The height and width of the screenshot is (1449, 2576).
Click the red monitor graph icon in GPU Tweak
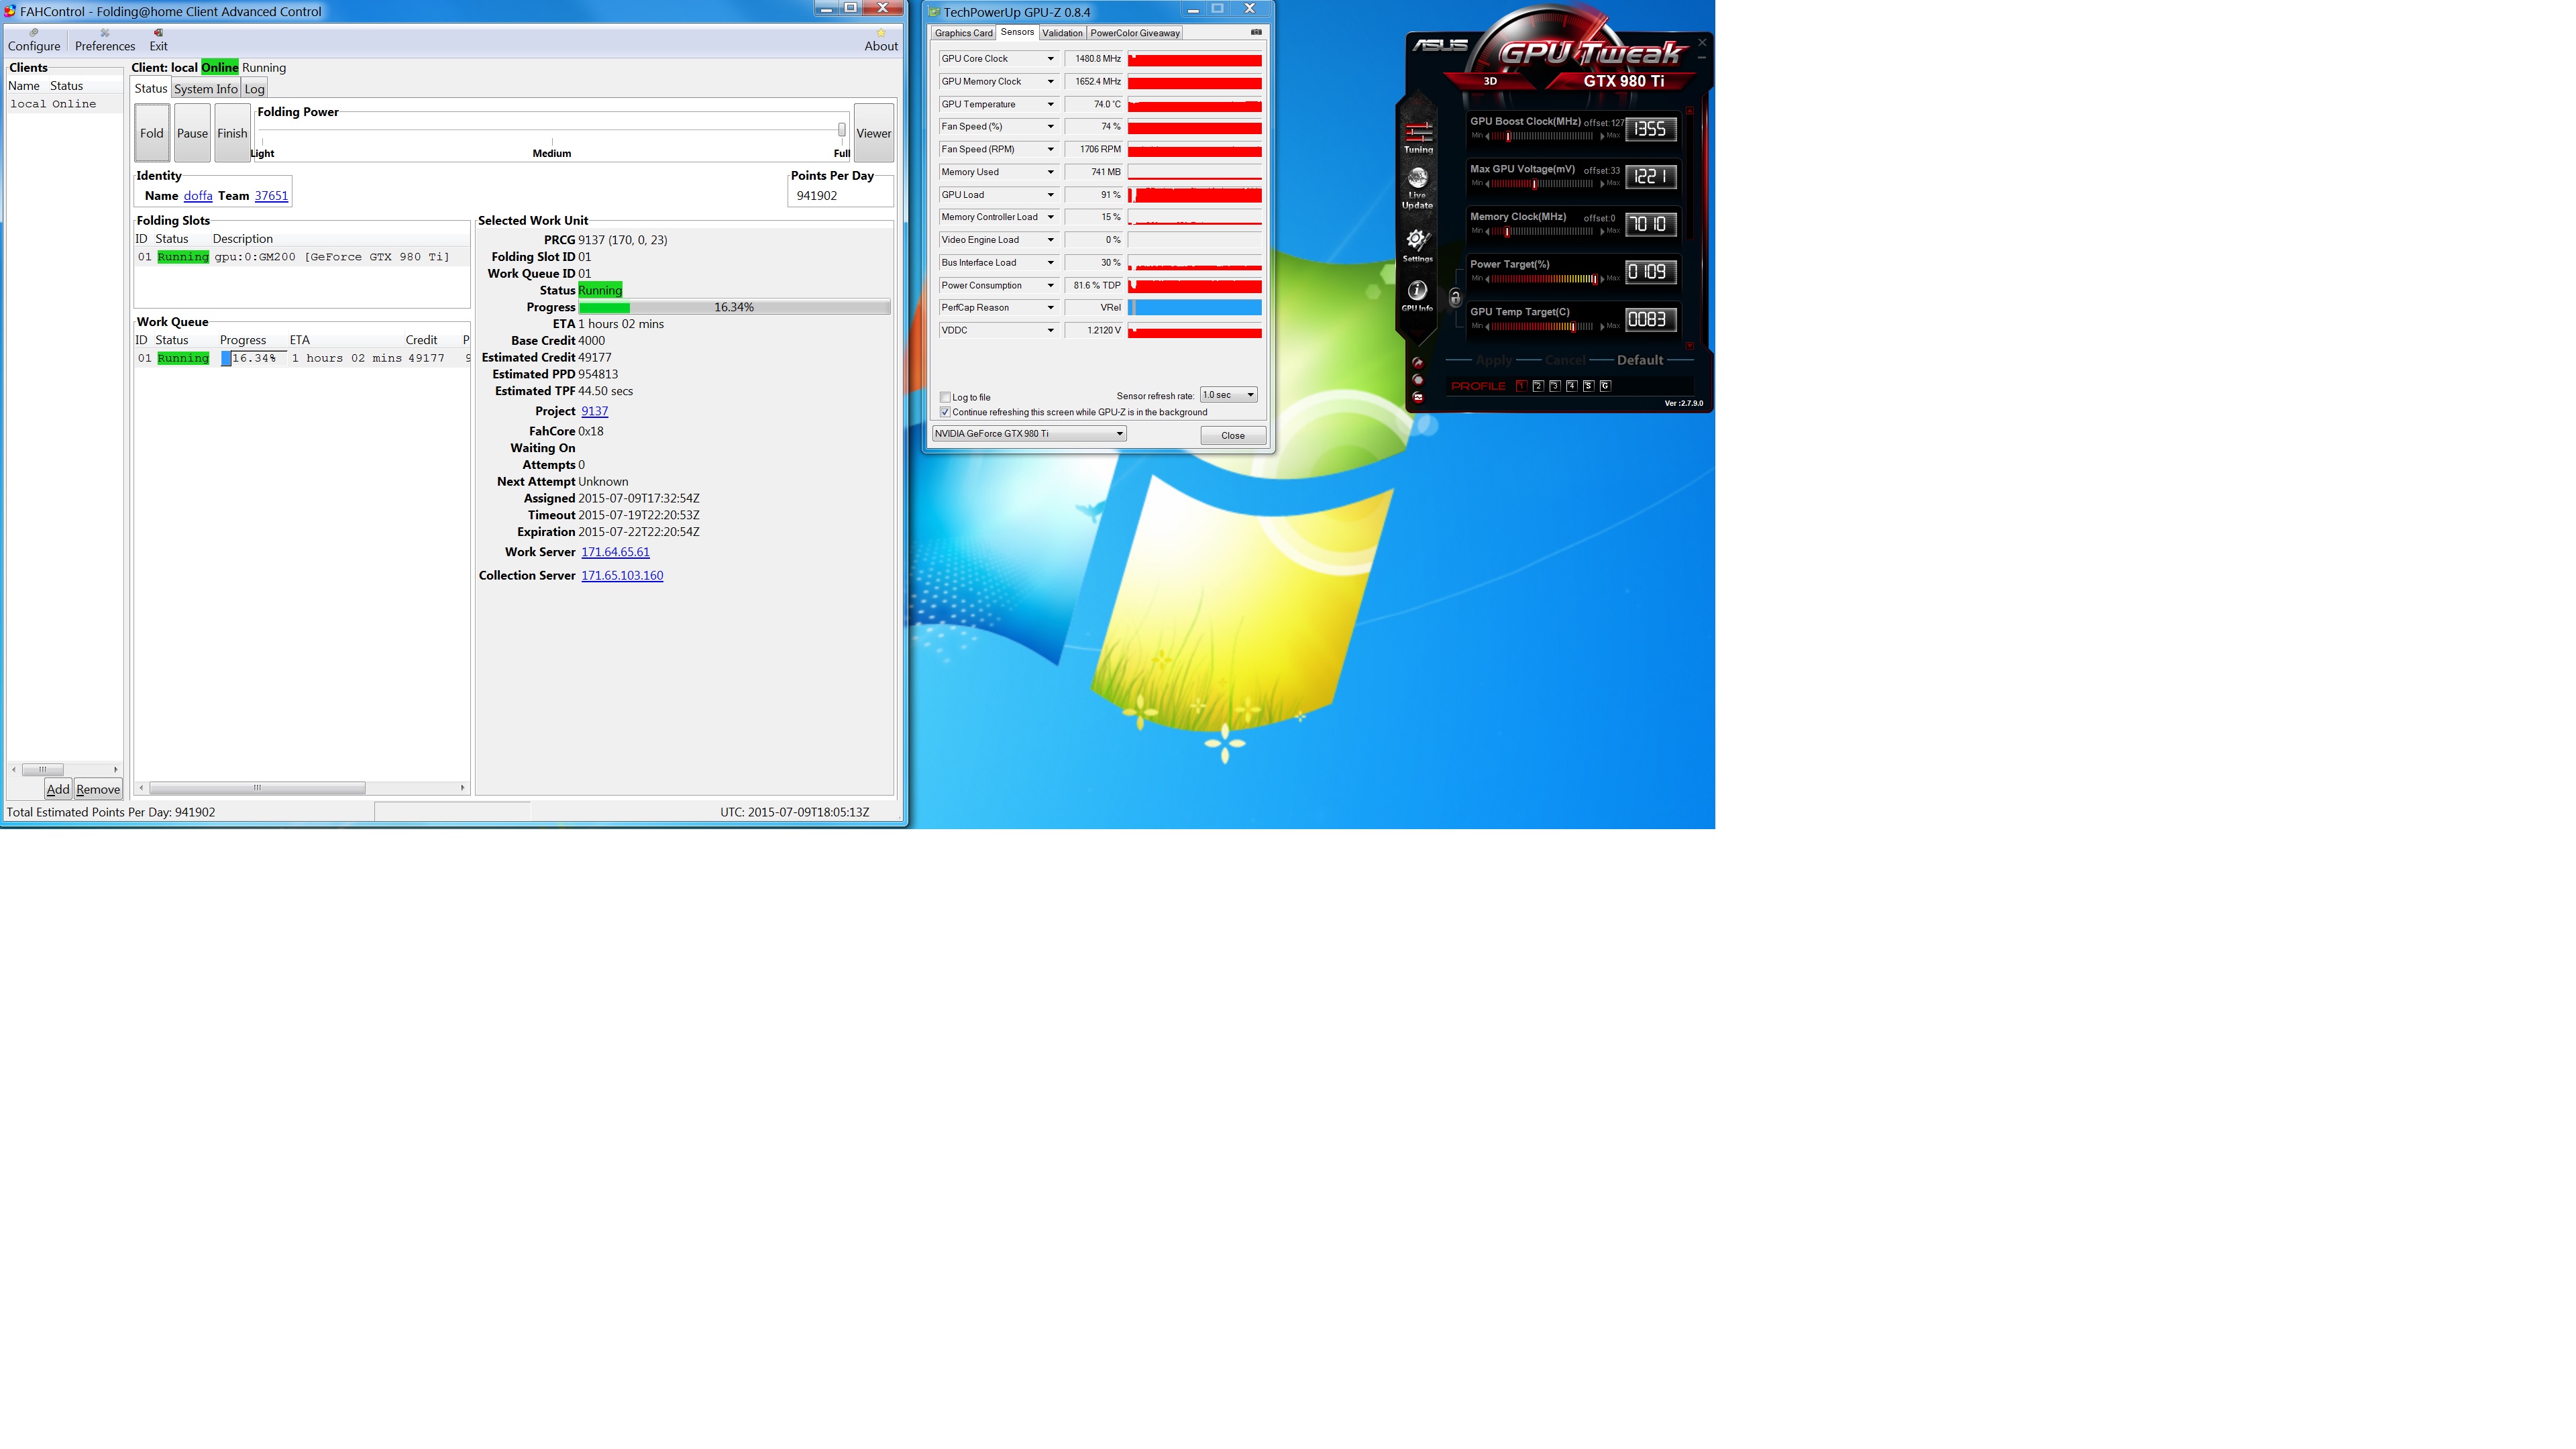point(1417,397)
